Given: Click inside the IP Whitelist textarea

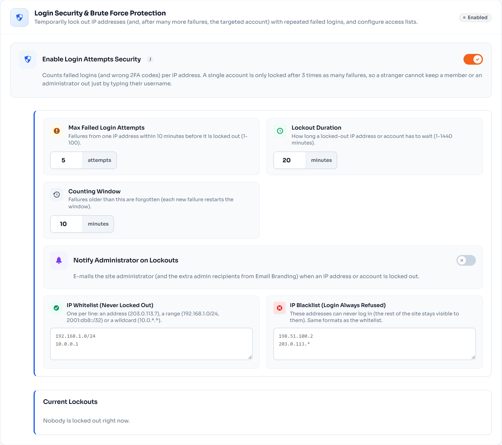Looking at the screenshot, I should click(x=151, y=344).
